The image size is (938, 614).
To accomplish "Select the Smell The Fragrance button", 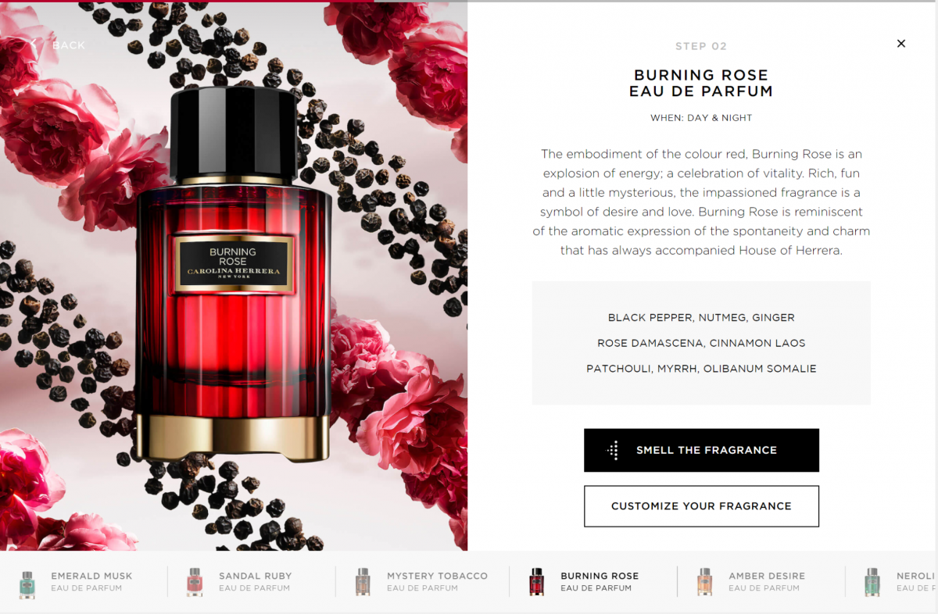I will (x=701, y=450).
